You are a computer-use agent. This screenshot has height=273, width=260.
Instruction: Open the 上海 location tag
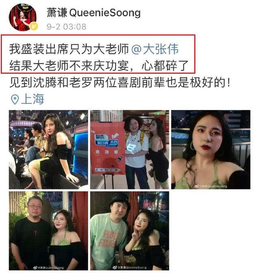(32, 99)
